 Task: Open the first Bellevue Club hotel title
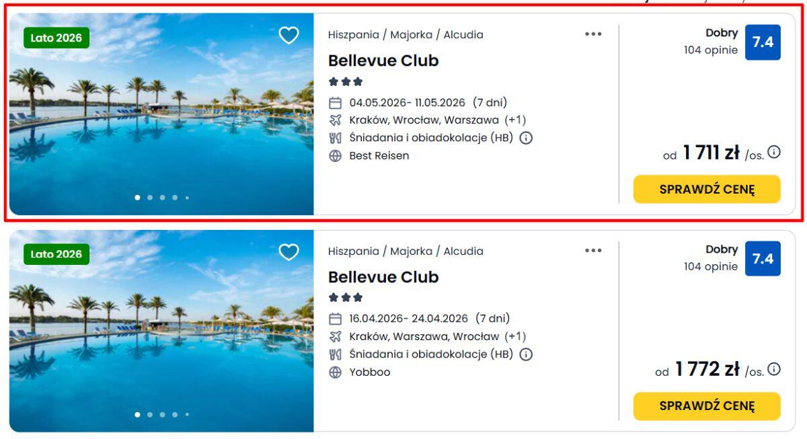(x=383, y=61)
